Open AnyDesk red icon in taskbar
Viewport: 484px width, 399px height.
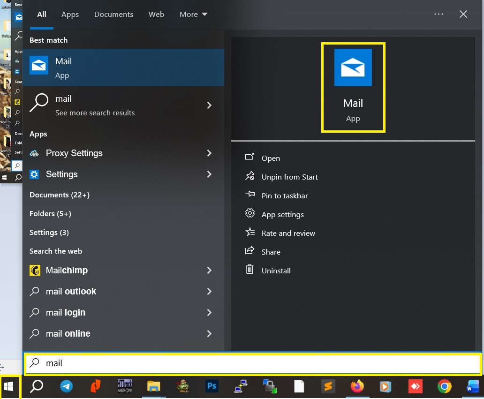(x=415, y=386)
